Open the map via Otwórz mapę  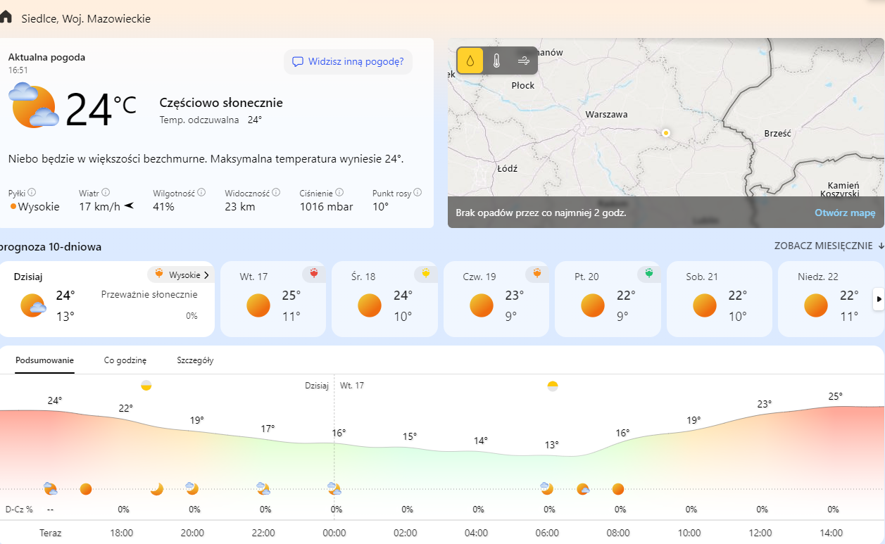tap(845, 213)
